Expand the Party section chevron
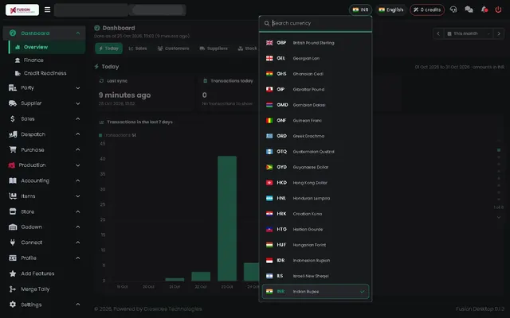This screenshot has width=510, height=318. (x=78, y=87)
